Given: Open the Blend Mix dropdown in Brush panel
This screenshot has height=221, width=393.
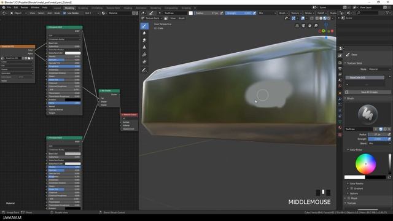Looking at the screenshot, I should pyautogui.click(x=379, y=144).
